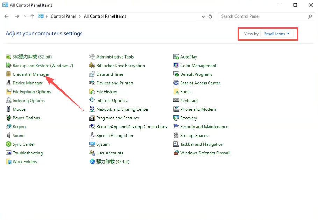Click the BitLocker Drive Encryption icon

(92, 66)
